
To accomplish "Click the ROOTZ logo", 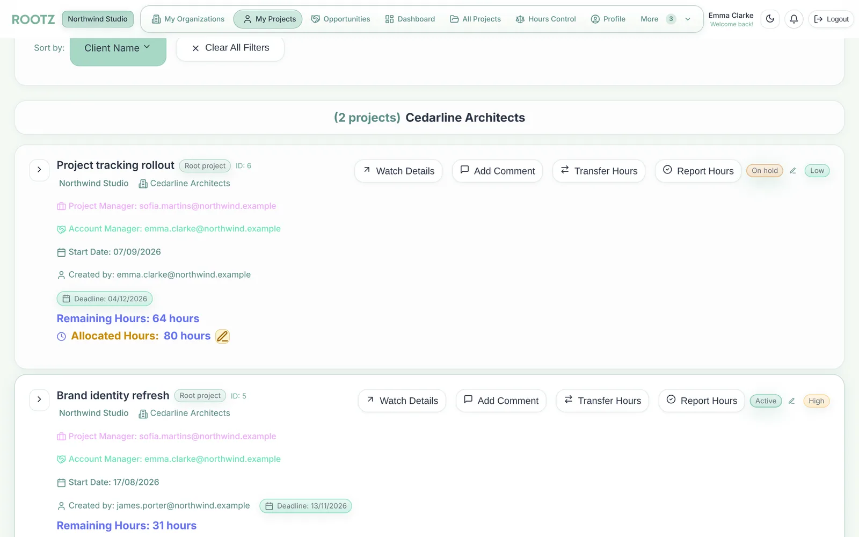I will [x=33, y=19].
